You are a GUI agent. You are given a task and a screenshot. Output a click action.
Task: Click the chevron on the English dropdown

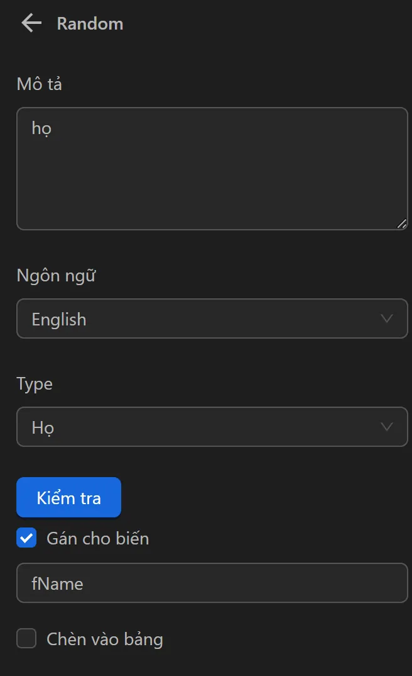coord(388,318)
